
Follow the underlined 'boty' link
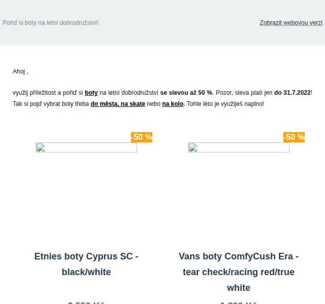pyautogui.click(x=91, y=93)
